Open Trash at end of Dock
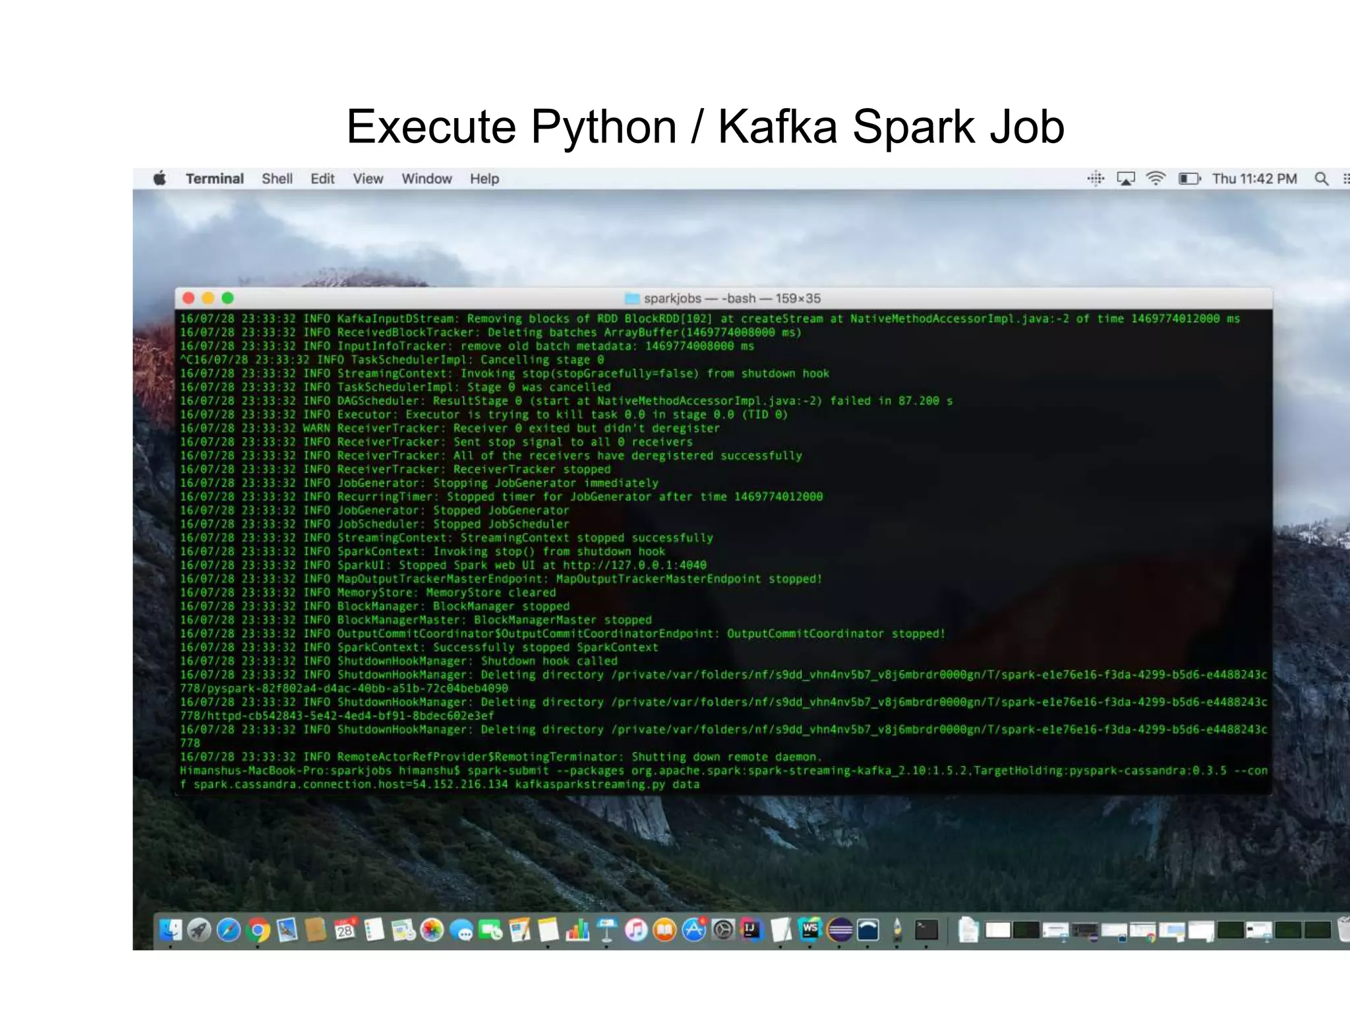The width and height of the screenshot is (1350, 1013). pos(1343,930)
